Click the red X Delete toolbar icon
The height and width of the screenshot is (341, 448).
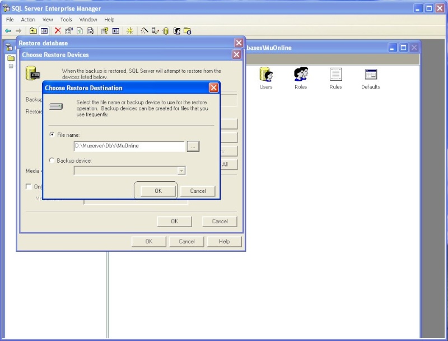click(58, 31)
